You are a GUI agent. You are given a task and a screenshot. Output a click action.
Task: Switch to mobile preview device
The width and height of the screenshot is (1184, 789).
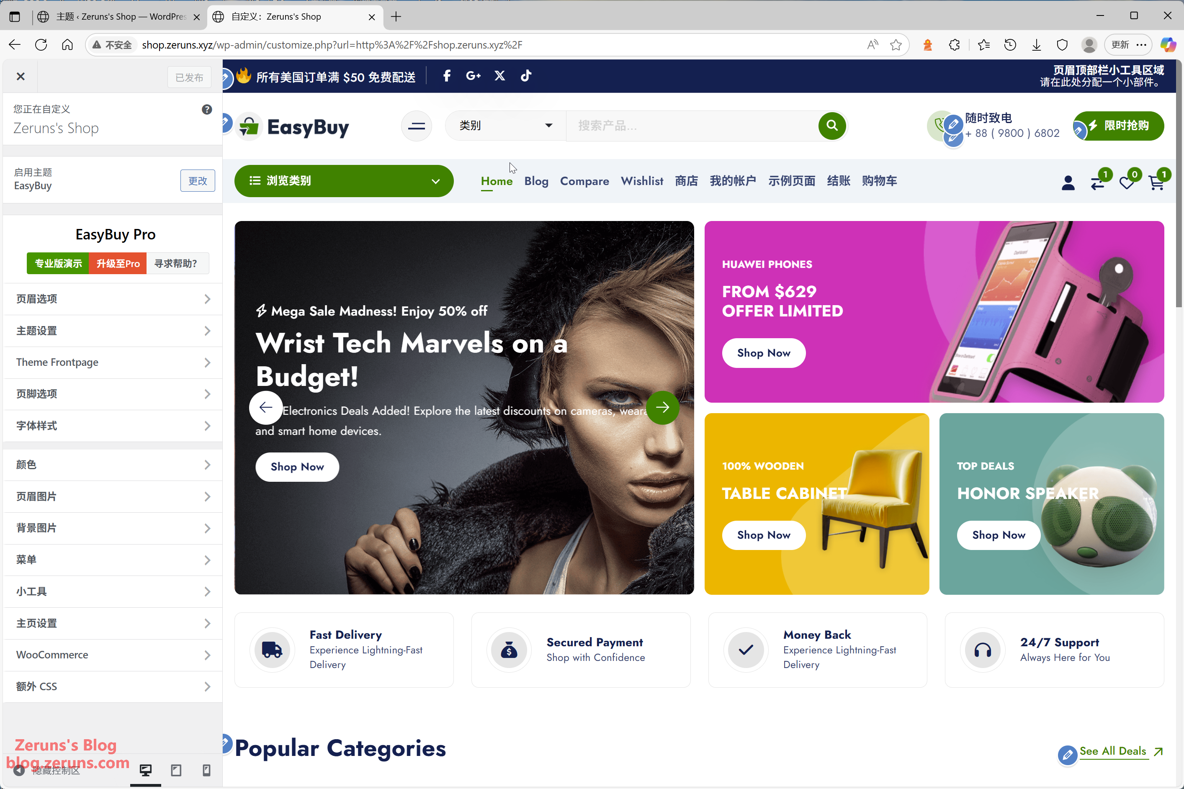(206, 770)
